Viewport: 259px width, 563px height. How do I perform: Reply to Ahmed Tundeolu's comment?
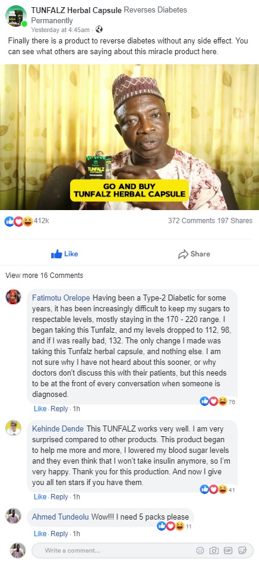59,534
